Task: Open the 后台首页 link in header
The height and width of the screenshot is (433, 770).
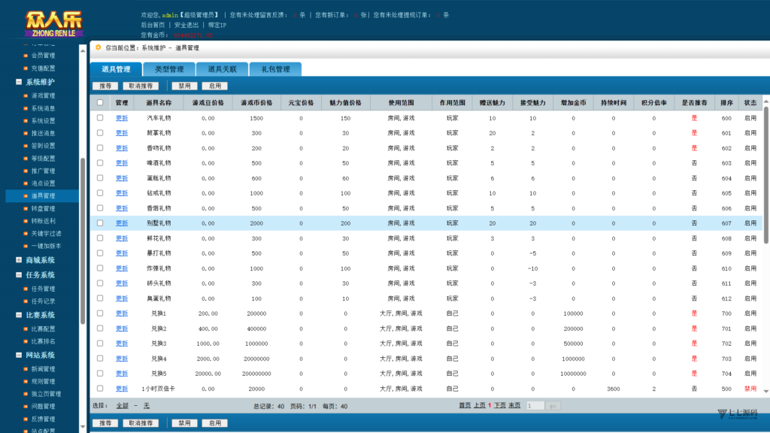Action: click(153, 25)
